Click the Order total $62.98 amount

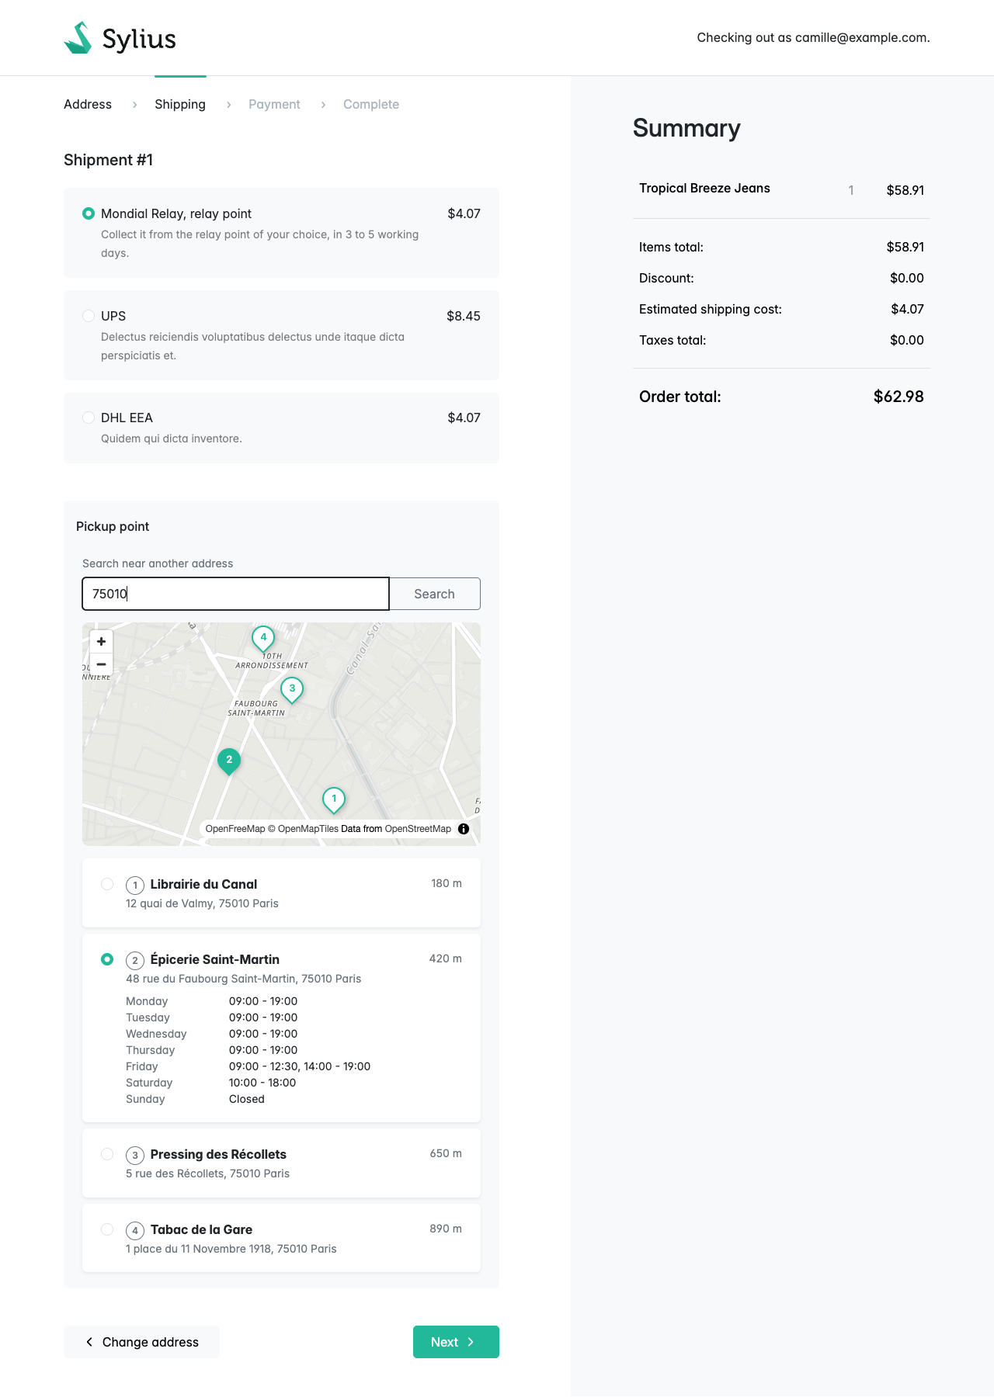(x=898, y=397)
